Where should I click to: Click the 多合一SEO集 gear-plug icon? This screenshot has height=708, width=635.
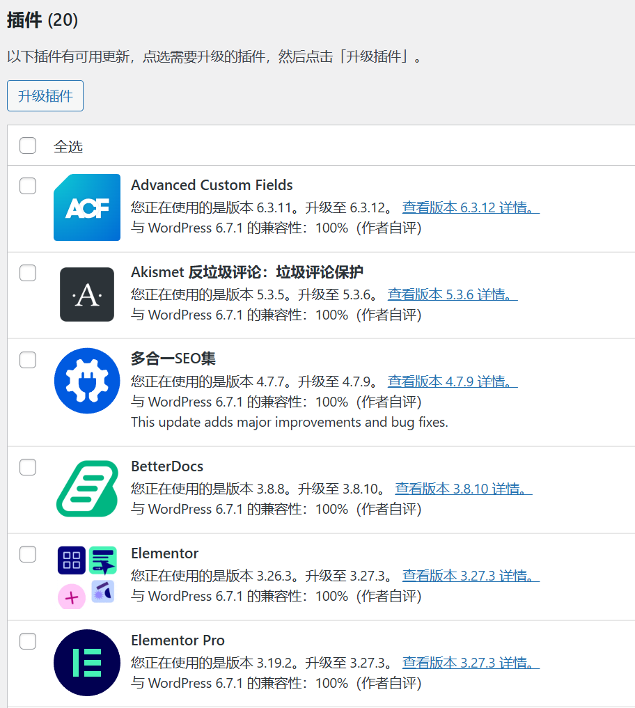coord(86,381)
